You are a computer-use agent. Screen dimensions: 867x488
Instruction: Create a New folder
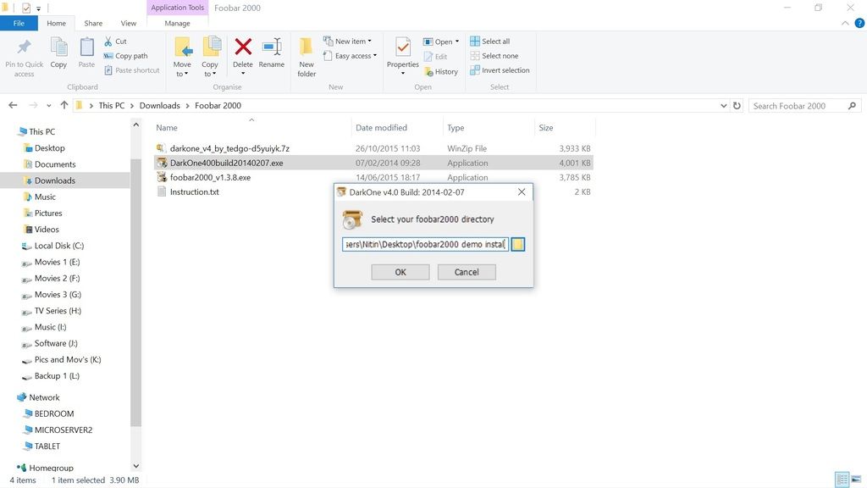tap(306, 57)
